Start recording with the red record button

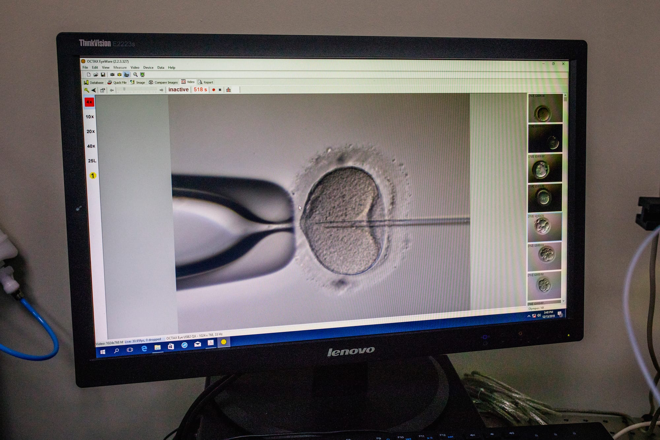[x=214, y=90]
